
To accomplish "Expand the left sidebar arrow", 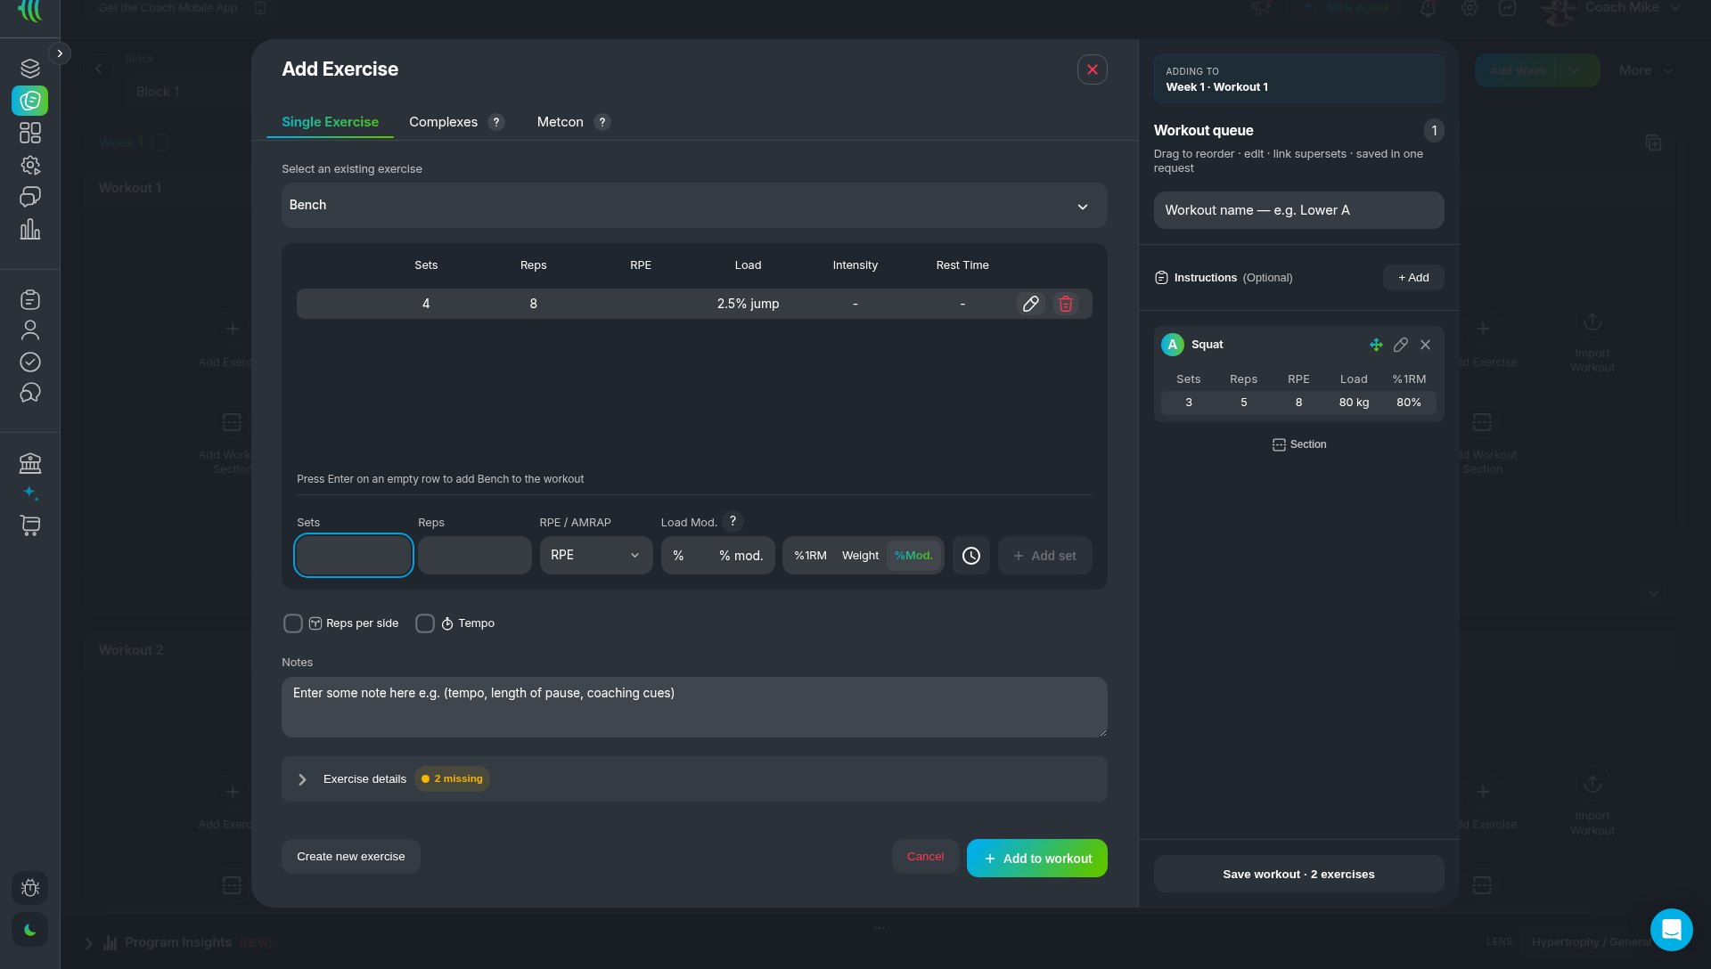I will click(60, 53).
